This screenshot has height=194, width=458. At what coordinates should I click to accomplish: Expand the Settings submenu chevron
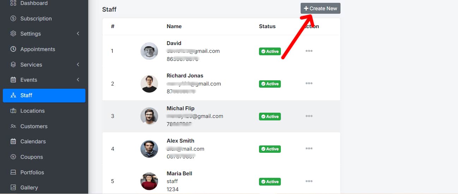tap(78, 34)
